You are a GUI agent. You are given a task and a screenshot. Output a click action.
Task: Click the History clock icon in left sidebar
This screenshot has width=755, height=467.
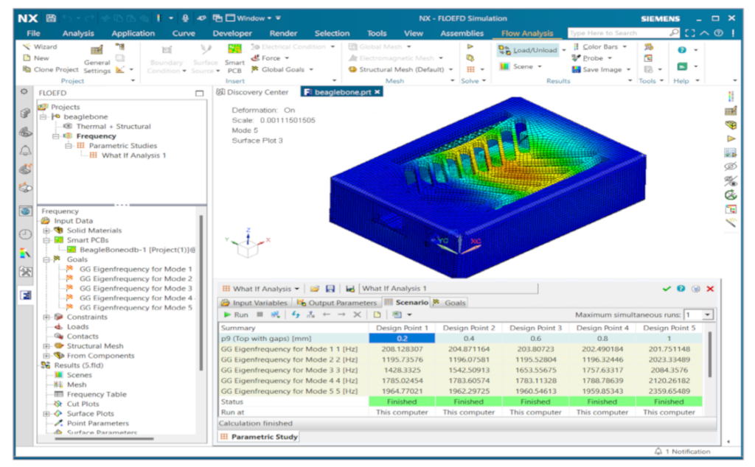tap(25, 234)
